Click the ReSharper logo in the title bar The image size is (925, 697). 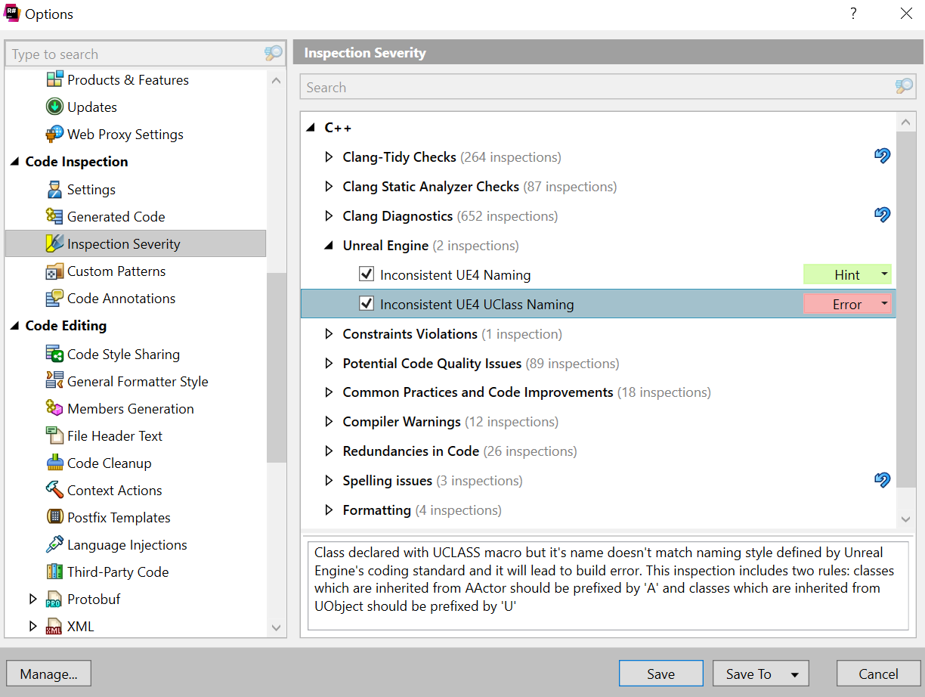pyautogui.click(x=13, y=14)
